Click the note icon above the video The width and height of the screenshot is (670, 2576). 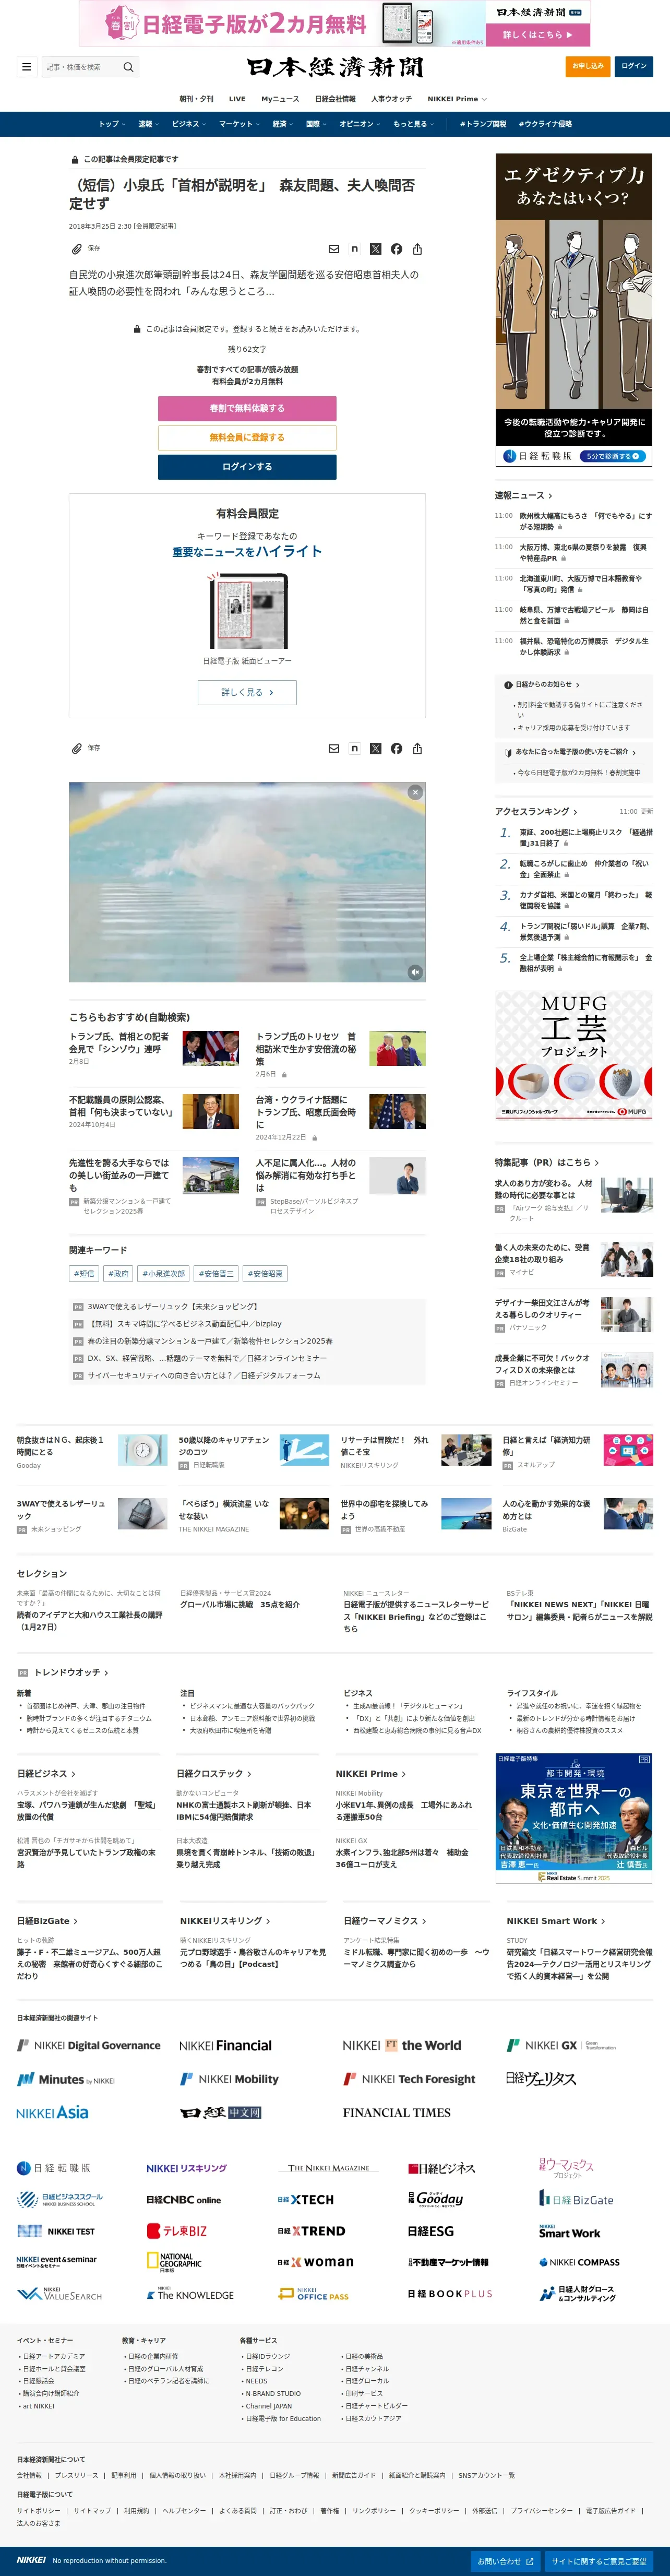tap(355, 748)
